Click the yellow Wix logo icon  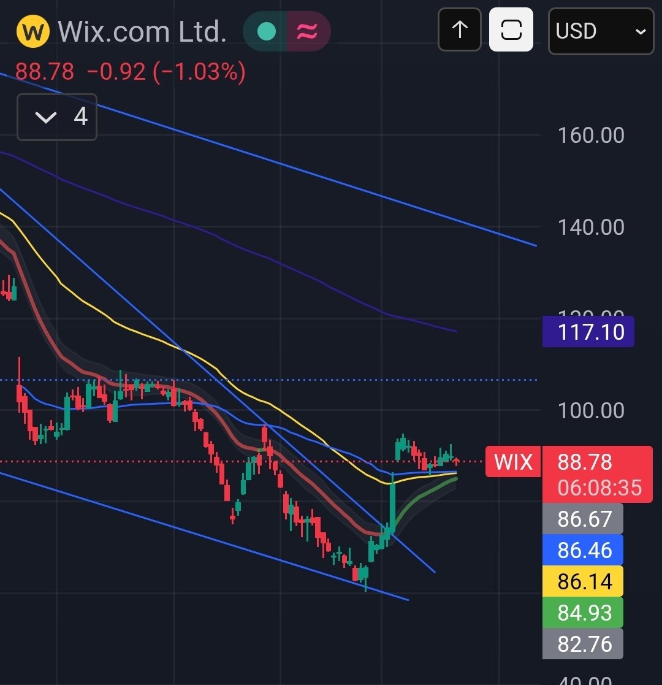(x=32, y=31)
